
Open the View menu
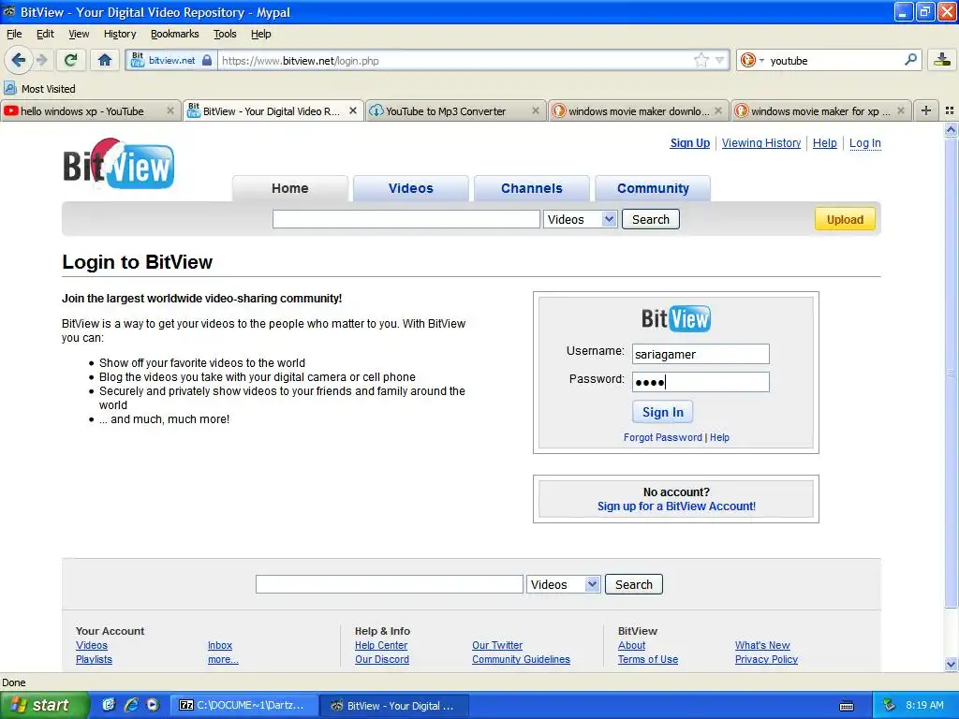click(79, 34)
